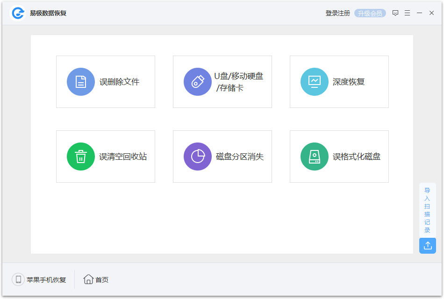The image size is (444, 299).
Task: Click the trash bin icon for 误清空回收站
Action: point(81,156)
